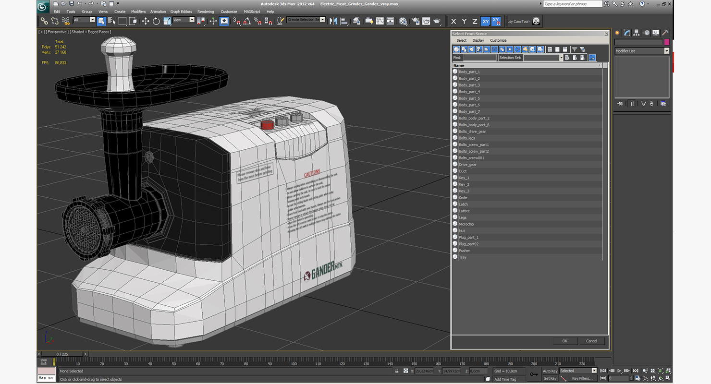This screenshot has height=384, width=711.
Task: Restrict to Z axis
Action: coord(475,21)
